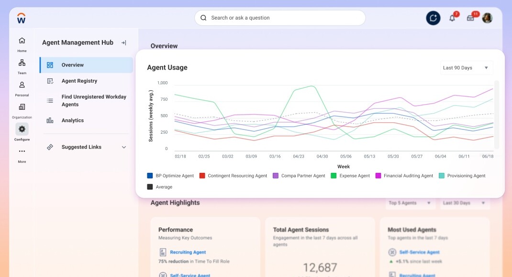Screen dimensions: 512x277
Task: Toggle Expense Agent legend swatch
Action: pos(334,176)
